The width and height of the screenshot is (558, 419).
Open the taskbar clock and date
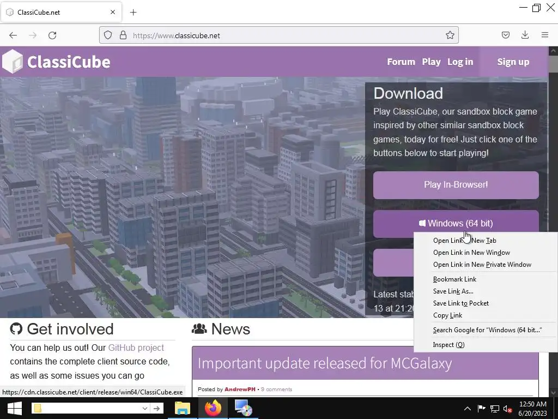(x=532, y=409)
